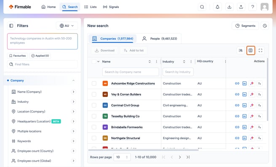Viewport: 276px width, 167px height.
Task: Open the Signals nav tab
Action: (111, 7)
